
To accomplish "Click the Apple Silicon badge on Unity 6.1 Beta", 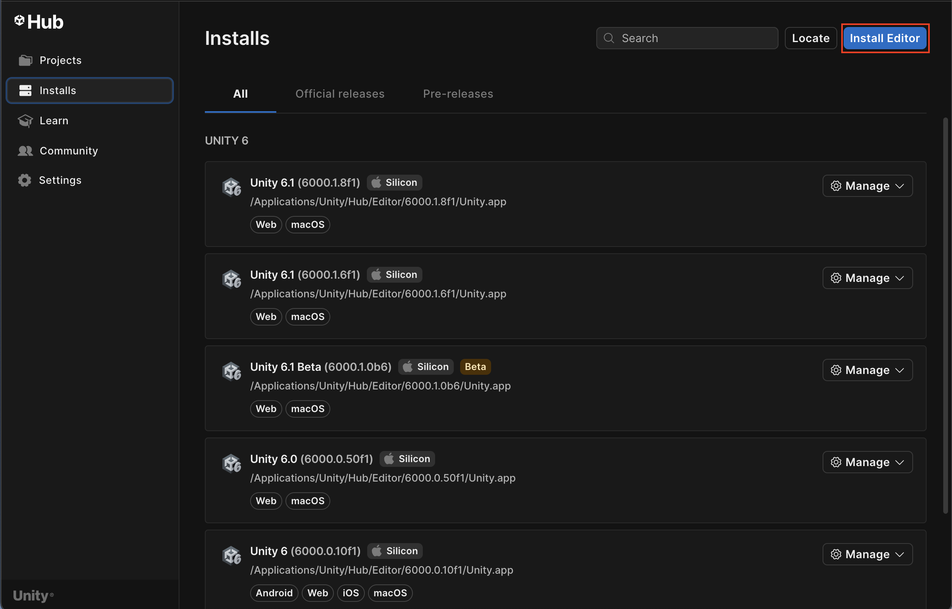I will (x=426, y=366).
